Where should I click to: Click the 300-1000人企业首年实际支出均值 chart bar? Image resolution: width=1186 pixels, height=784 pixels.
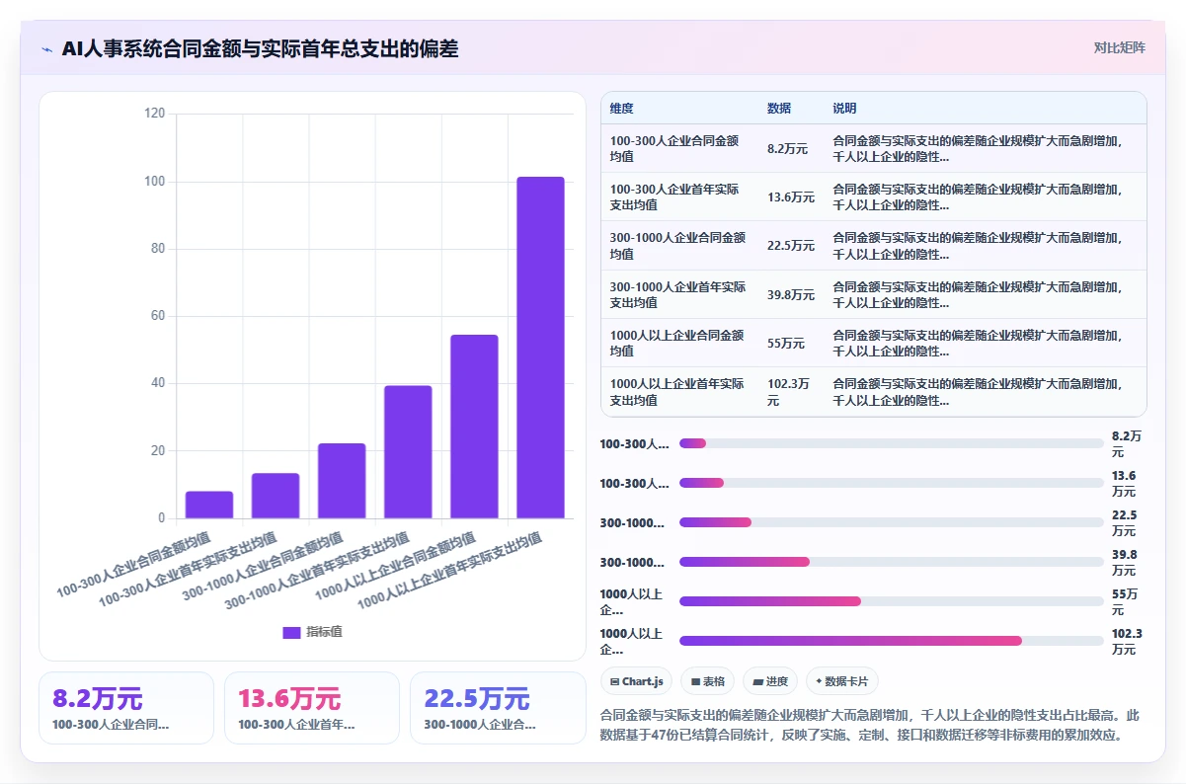[408, 452]
